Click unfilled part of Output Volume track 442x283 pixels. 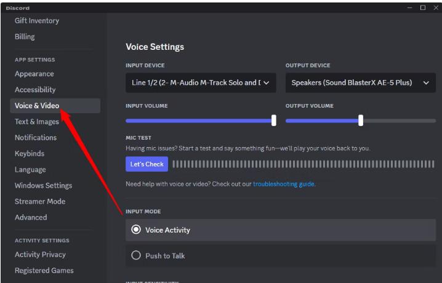pyautogui.click(x=400, y=121)
